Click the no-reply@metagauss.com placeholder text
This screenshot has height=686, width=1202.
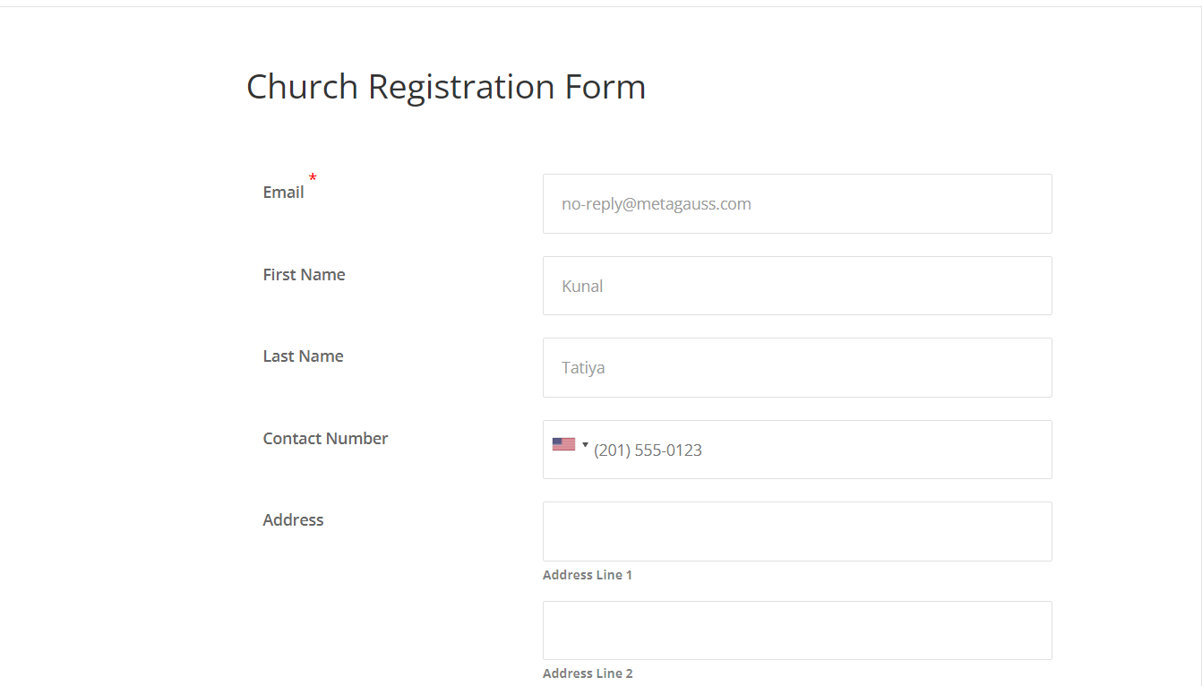click(x=657, y=204)
